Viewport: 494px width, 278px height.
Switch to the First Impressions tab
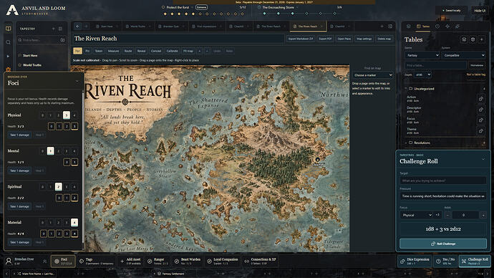(x=207, y=27)
